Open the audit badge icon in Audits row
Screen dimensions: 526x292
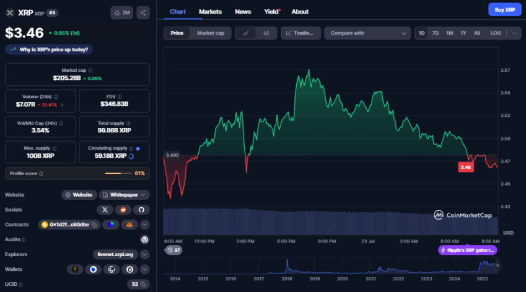pos(144,239)
